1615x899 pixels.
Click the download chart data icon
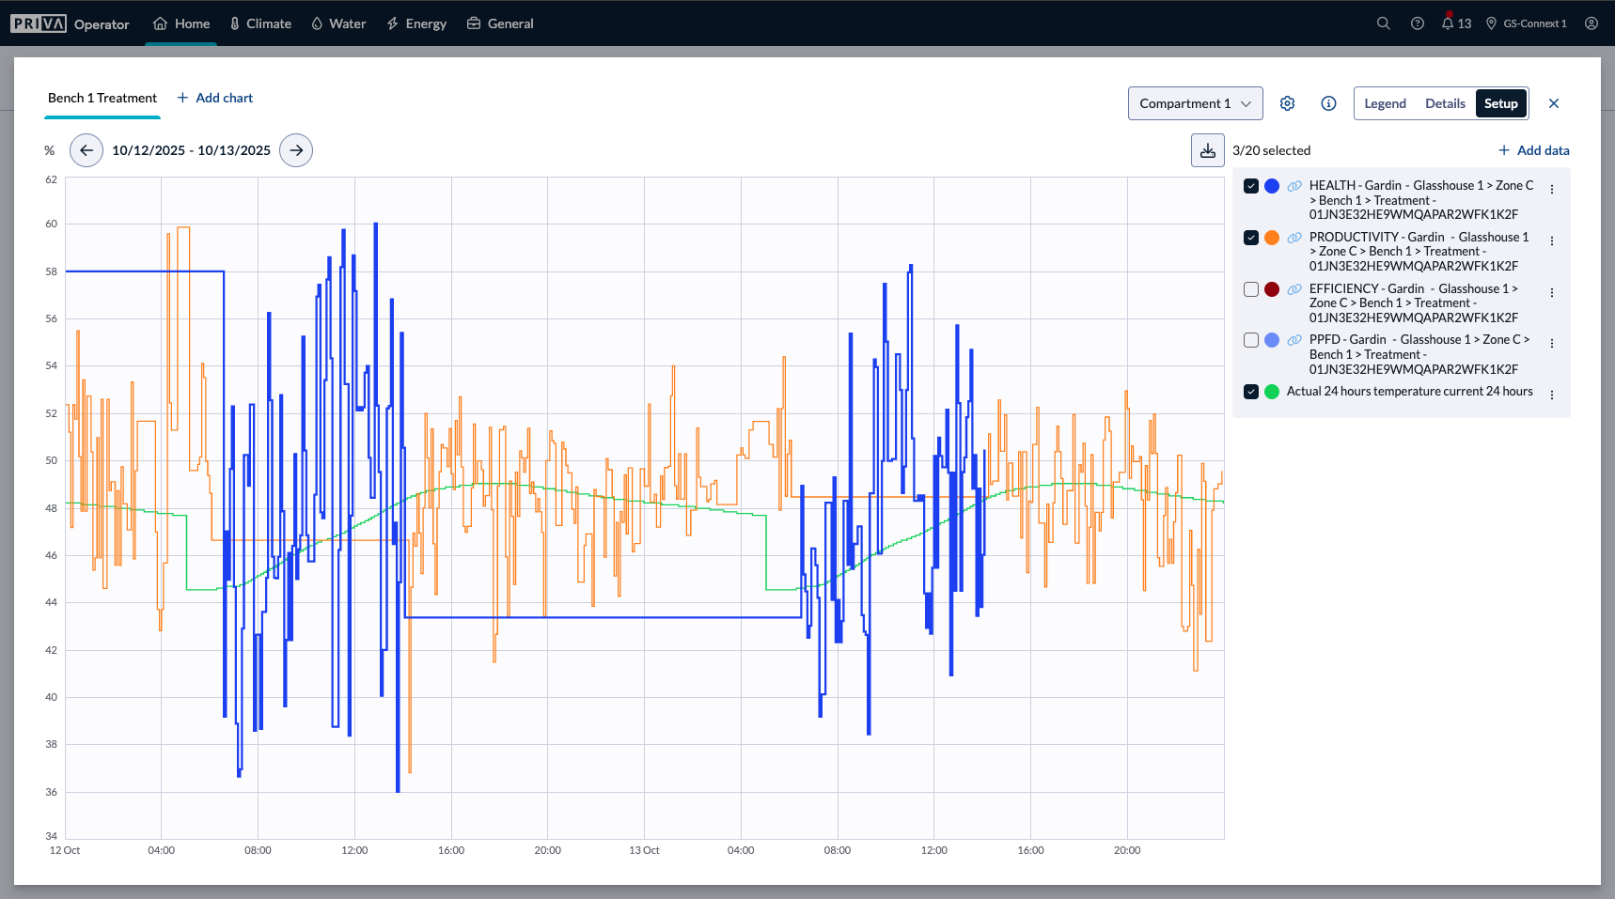(1207, 150)
